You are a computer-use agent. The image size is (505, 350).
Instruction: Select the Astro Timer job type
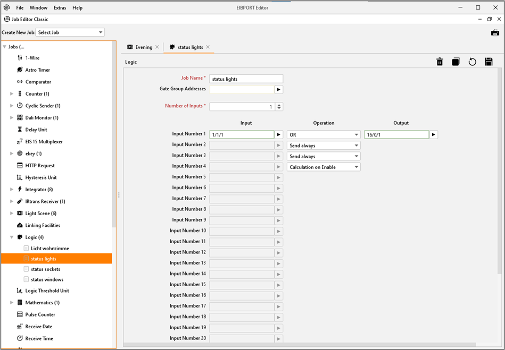click(37, 70)
